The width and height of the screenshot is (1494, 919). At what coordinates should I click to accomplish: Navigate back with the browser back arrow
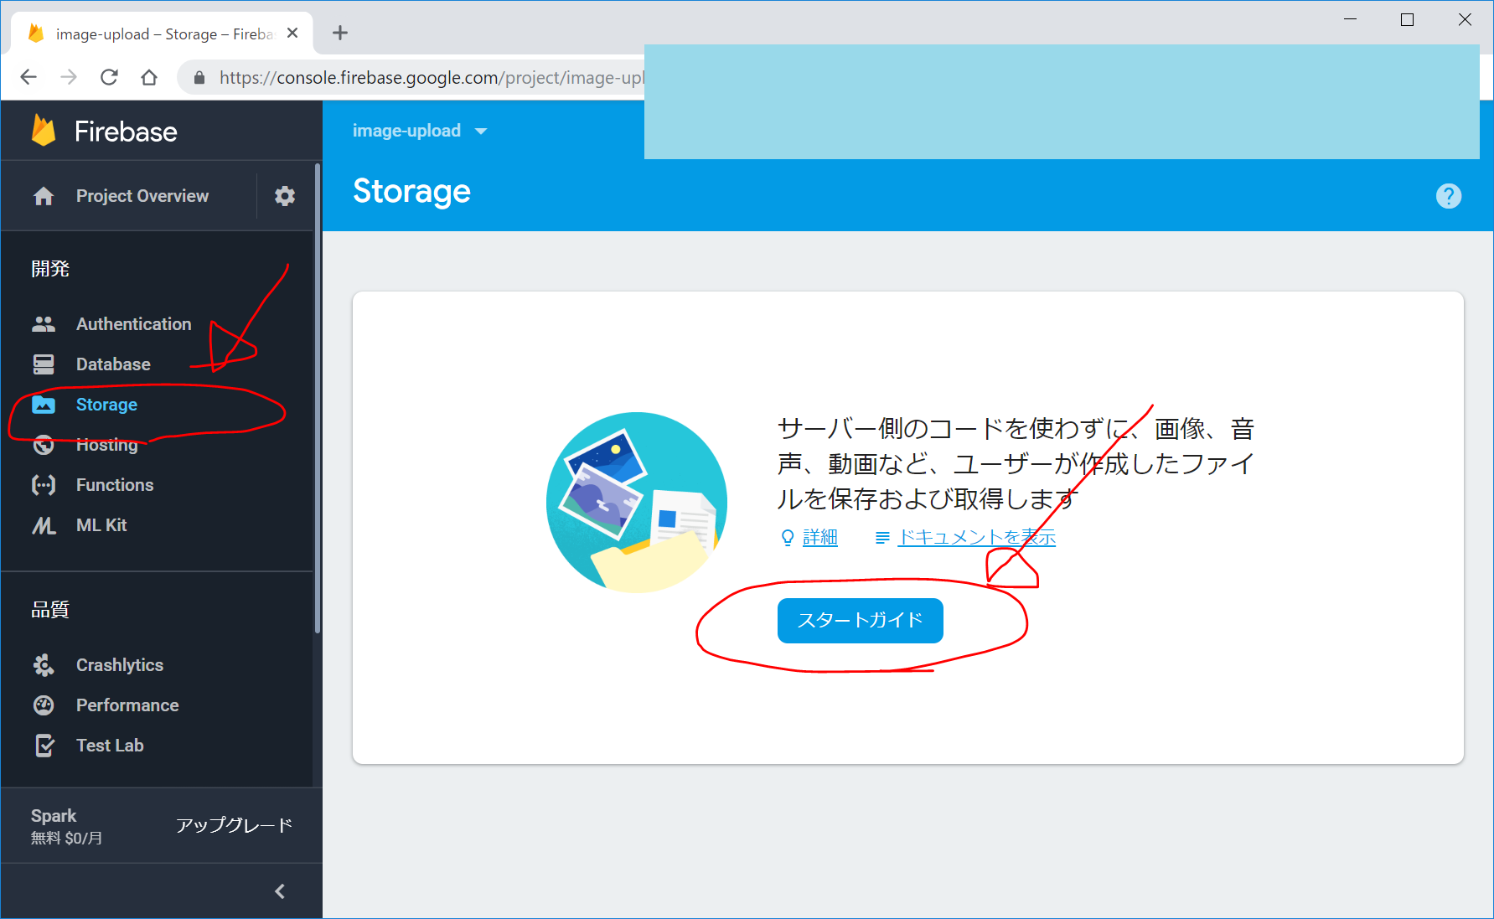coord(28,78)
